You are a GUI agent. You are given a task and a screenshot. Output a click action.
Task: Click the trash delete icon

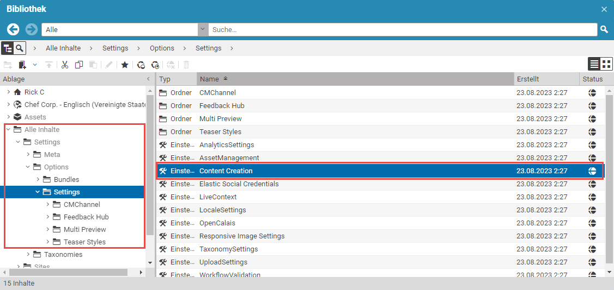pyautogui.click(x=186, y=65)
